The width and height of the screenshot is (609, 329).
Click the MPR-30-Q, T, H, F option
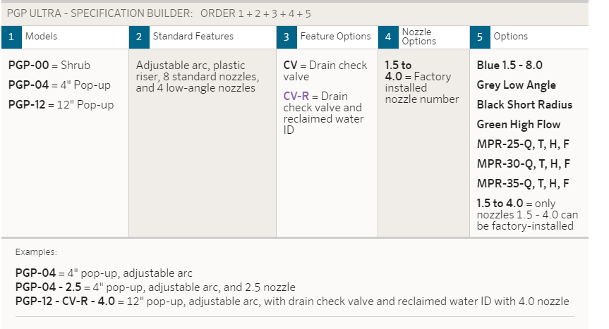tap(523, 164)
